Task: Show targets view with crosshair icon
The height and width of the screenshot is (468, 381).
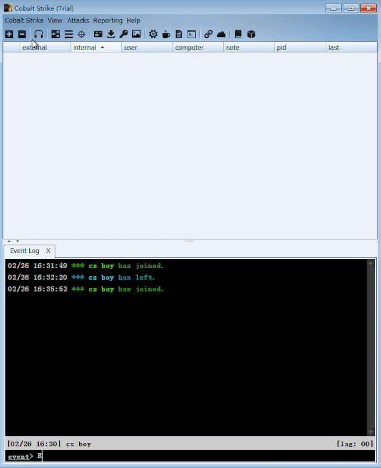Action: [x=81, y=34]
